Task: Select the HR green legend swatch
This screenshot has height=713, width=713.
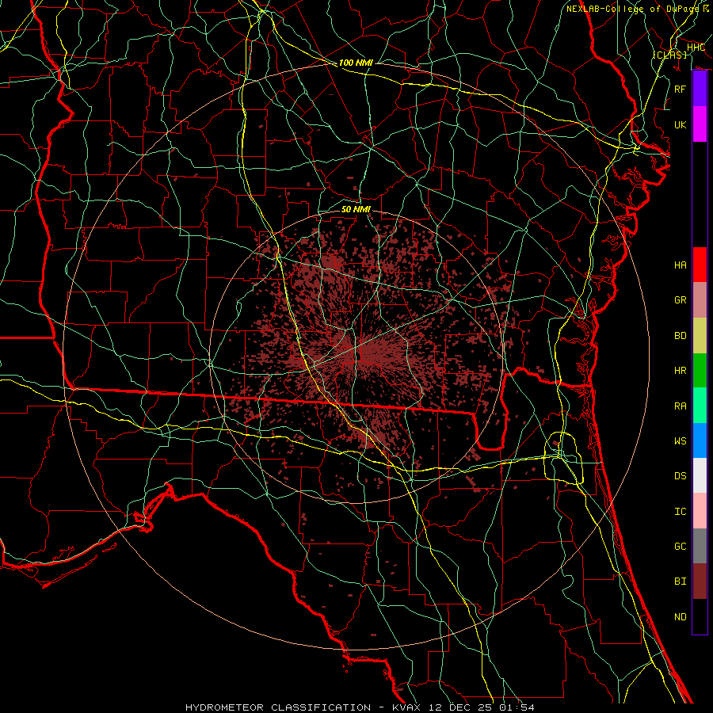Action: point(700,370)
